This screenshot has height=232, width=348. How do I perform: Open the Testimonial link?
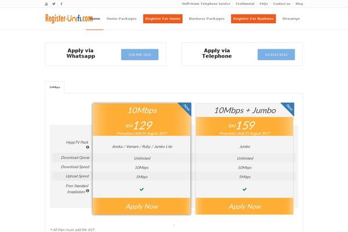pos(245,4)
